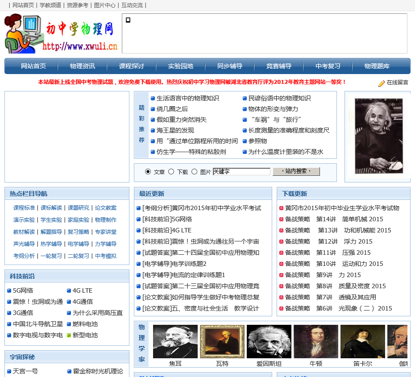The image size is (415, 377).
Task: Click the large Einstein portrait photo
Action: tap(379, 136)
